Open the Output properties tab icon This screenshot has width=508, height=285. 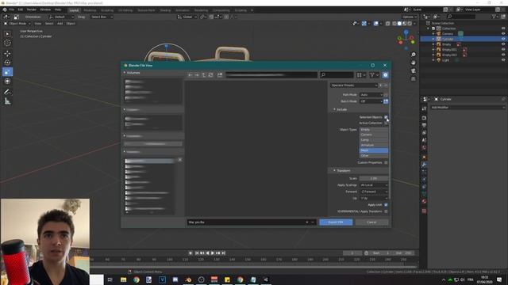(x=424, y=125)
